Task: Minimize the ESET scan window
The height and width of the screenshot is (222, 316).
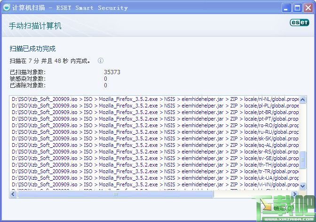Action: pos(286,8)
